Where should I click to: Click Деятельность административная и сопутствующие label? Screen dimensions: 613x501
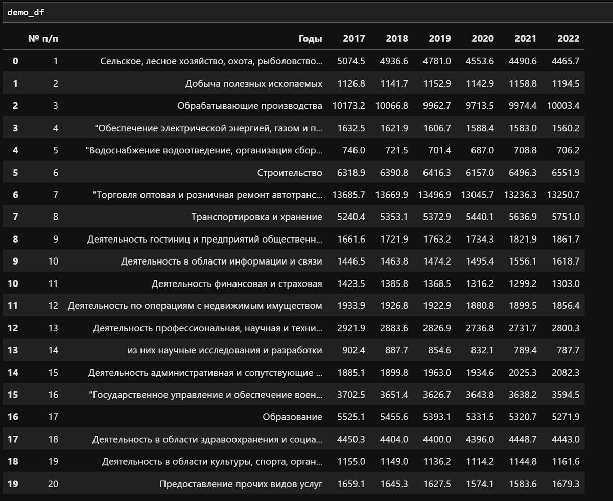tap(205, 373)
